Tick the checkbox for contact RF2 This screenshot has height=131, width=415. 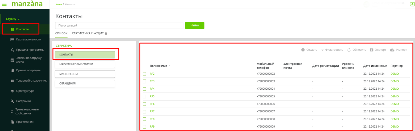pyautogui.click(x=145, y=74)
